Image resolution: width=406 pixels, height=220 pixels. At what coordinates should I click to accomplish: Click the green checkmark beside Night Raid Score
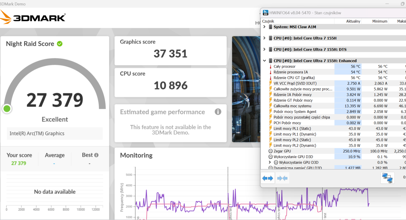coord(60,44)
